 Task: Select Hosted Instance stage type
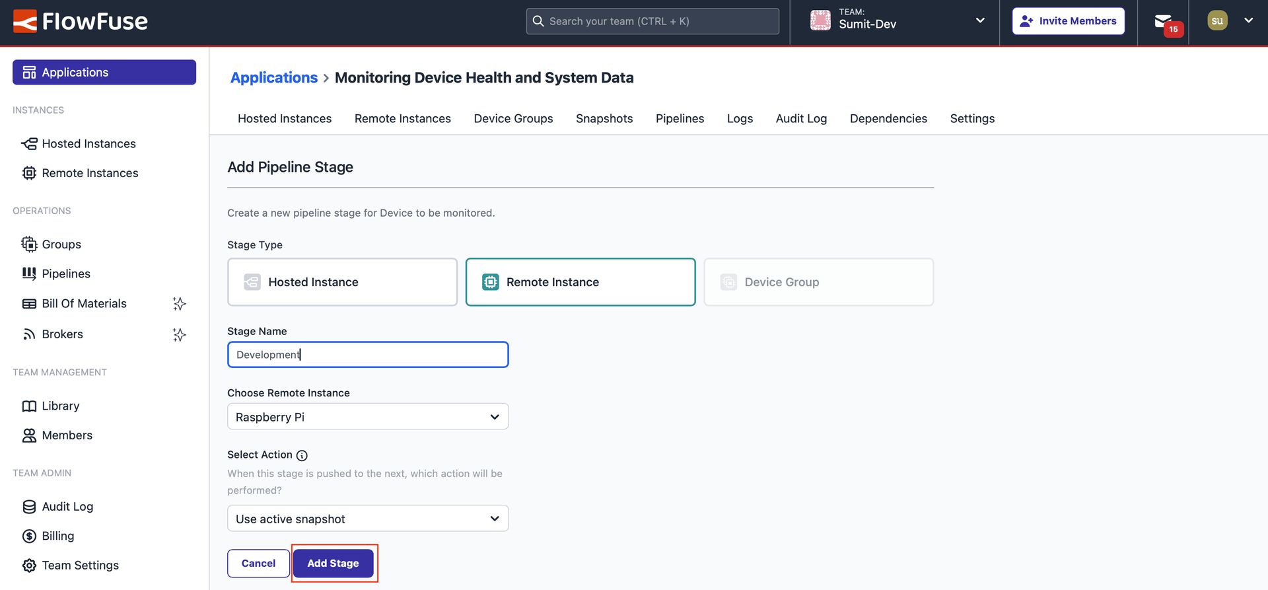click(342, 282)
